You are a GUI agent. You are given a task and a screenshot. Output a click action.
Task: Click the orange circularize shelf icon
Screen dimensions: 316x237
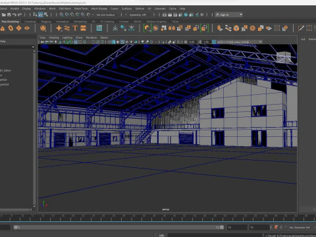253,28
